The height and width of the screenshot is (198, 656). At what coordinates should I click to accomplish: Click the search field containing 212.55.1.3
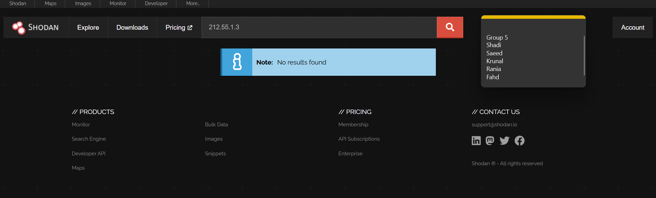[x=319, y=27]
